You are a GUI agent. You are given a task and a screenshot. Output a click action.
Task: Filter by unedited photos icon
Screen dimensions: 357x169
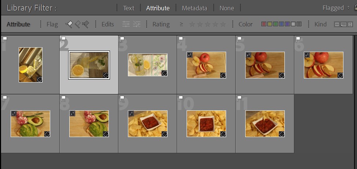click(137, 24)
